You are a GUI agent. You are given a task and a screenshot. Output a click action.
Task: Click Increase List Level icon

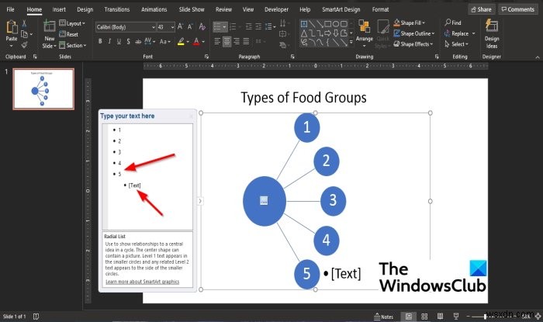pos(258,26)
